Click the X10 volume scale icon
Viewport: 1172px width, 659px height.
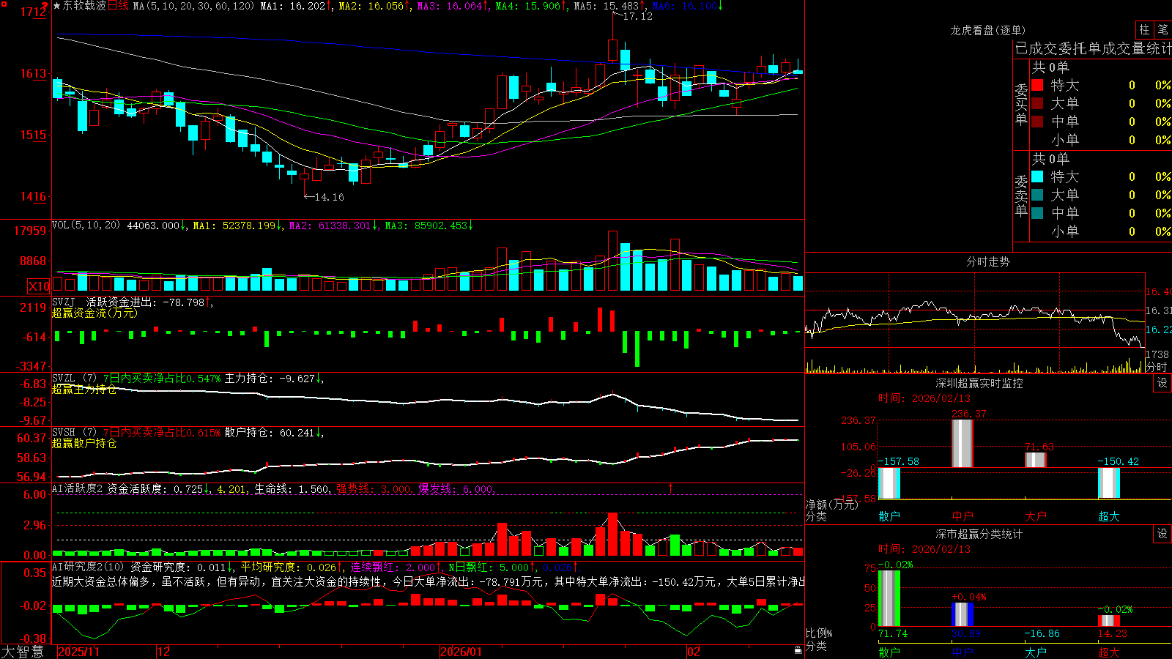pos(39,286)
